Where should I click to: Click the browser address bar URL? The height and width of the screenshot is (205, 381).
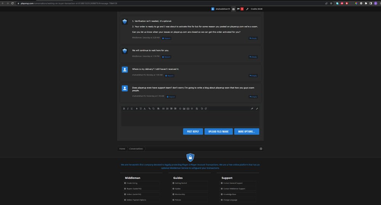tap(69, 3)
